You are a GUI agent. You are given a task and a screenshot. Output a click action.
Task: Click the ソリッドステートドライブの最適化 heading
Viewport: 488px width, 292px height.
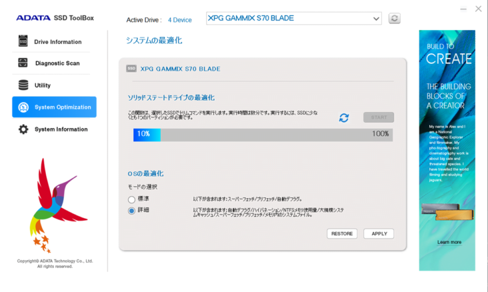click(171, 98)
